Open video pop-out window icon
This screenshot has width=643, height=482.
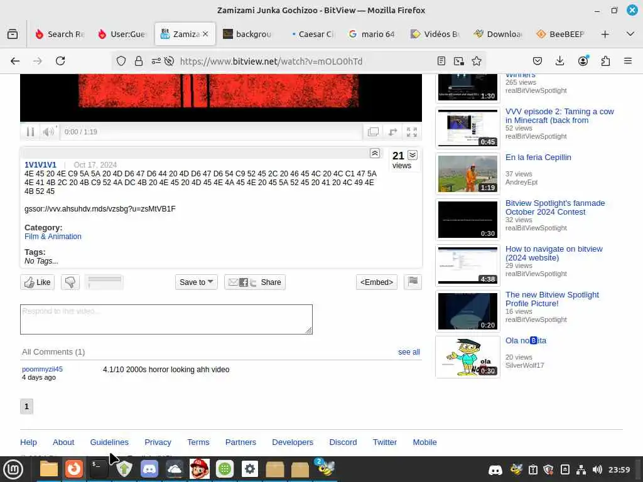pyautogui.click(x=373, y=132)
